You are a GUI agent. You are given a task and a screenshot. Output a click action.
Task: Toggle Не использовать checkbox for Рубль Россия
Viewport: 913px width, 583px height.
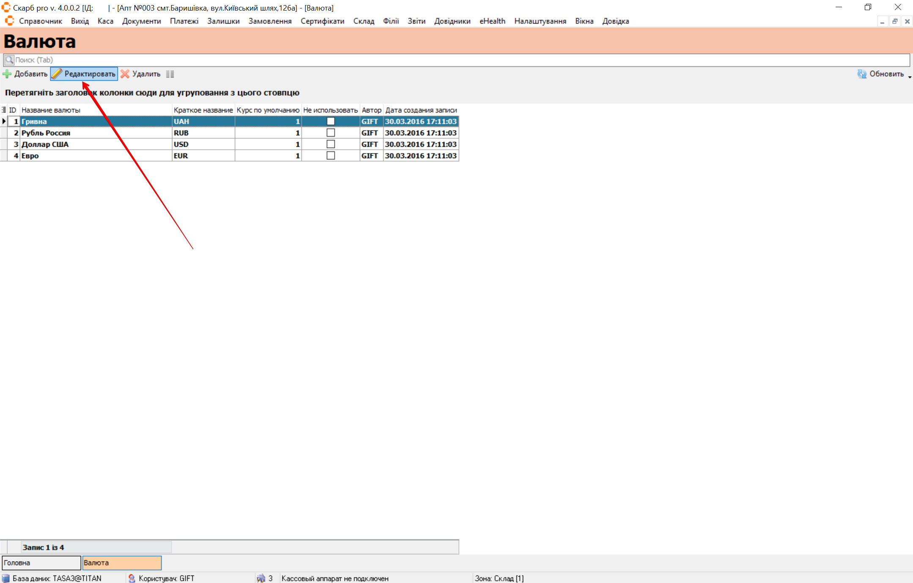331,133
